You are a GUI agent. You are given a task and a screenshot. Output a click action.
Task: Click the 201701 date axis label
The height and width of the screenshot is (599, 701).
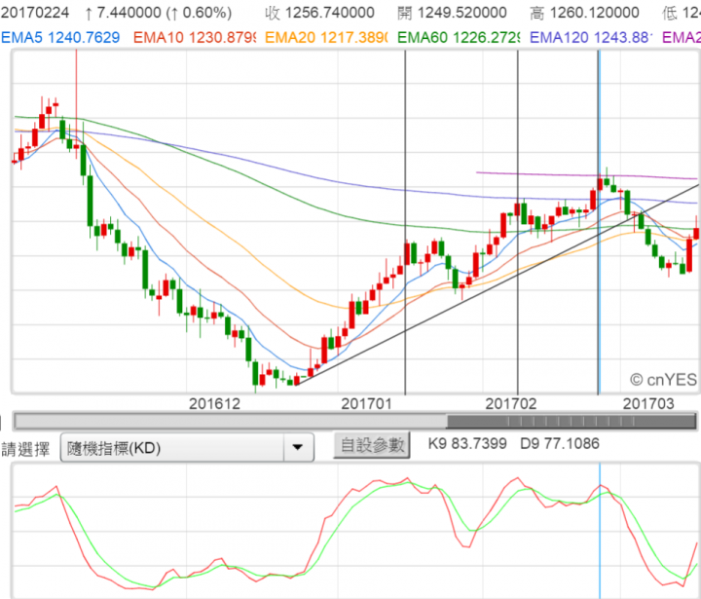pos(365,402)
